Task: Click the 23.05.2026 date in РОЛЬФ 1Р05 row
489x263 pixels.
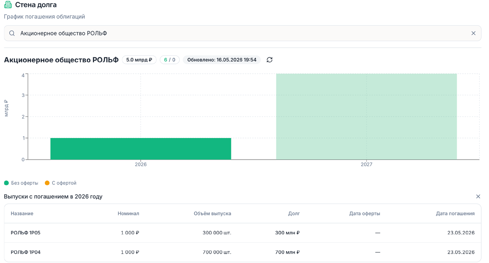Action: (x=461, y=233)
